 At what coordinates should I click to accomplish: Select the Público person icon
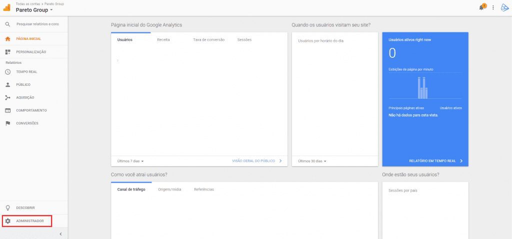point(7,85)
